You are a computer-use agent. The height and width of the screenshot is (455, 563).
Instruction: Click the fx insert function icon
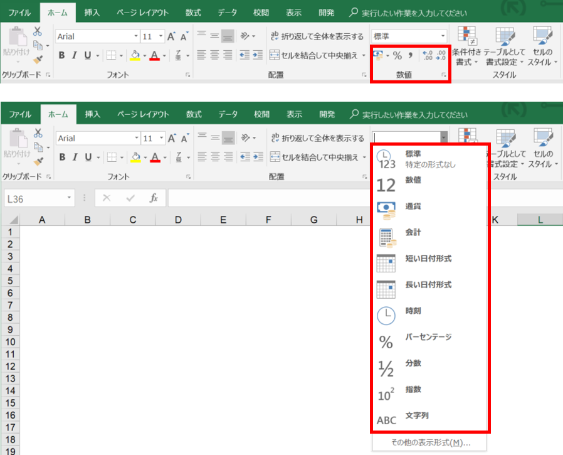pyautogui.click(x=153, y=198)
